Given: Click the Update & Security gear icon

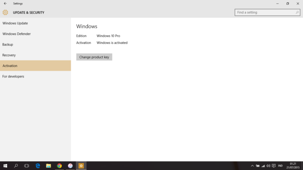Looking at the screenshot, I should coord(5,13).
